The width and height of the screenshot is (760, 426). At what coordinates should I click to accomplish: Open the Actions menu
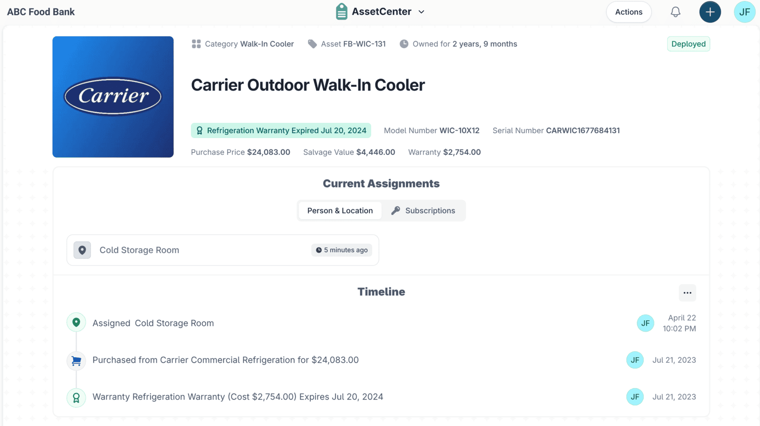point(628,12)
